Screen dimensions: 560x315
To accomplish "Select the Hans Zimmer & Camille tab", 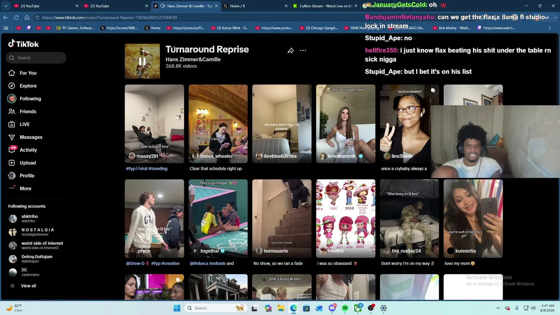I will click(x=185, y=6).
